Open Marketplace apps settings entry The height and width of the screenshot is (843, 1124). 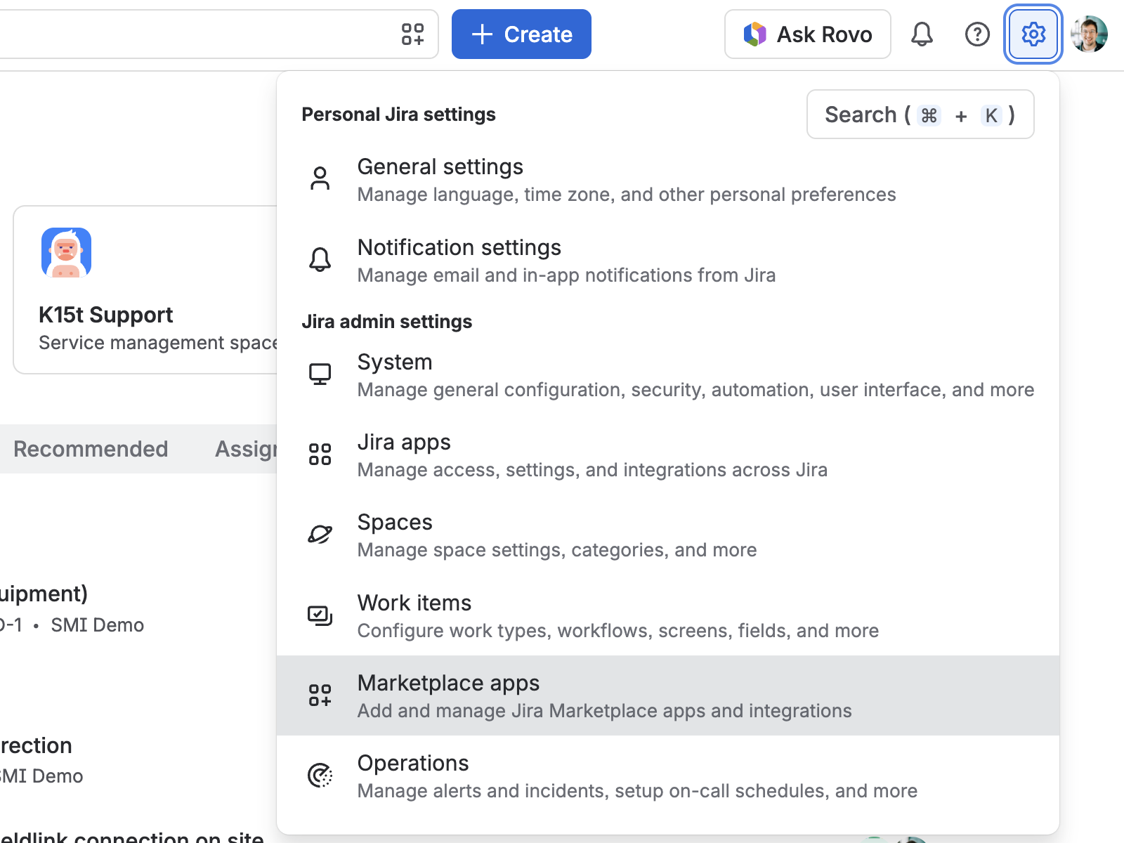pyautogui.click(x=668, y=696)
